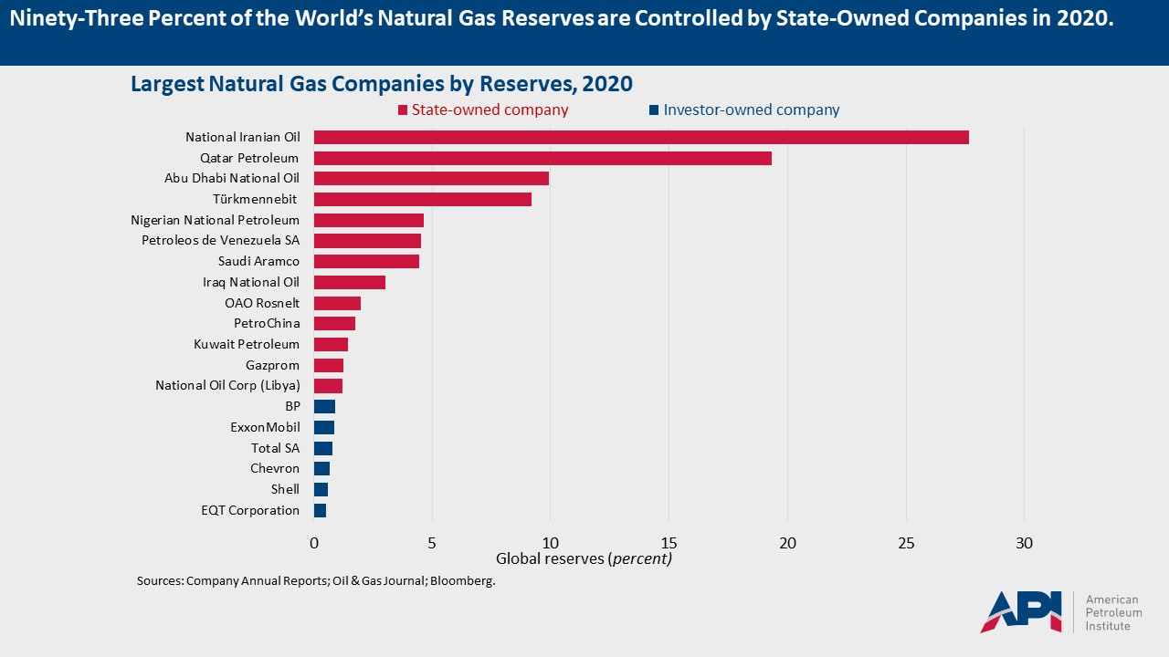Click the "Global reserves (percent)" axis title
This screenshot has height=657, width=1169.
coord(584,558)
